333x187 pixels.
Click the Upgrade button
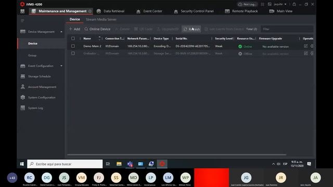click(x=168, y=29)
